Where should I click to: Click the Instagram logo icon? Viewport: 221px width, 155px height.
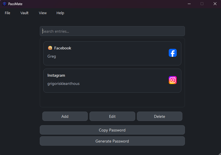[x=173, y=80]
